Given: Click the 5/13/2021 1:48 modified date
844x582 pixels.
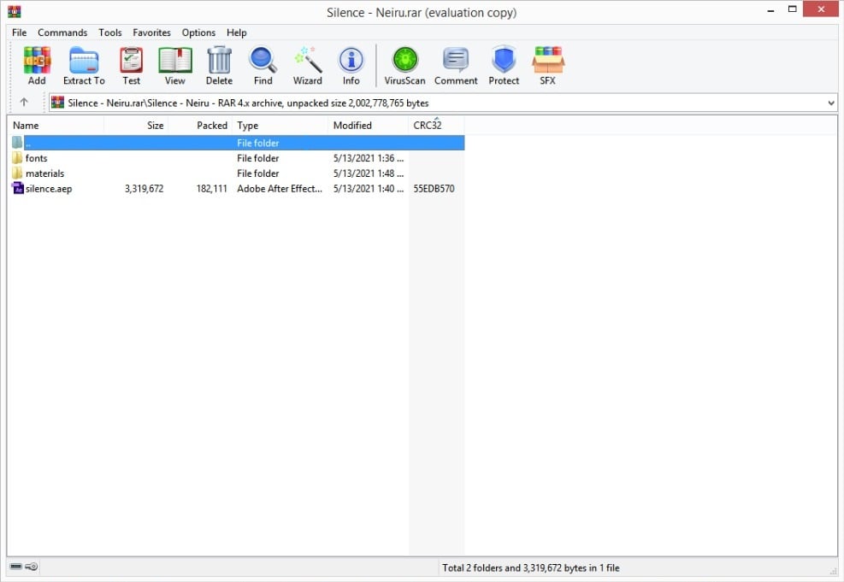Looking at the screenshot, I should point(369,173).
